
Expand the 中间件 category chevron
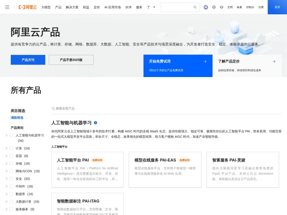tap(6, 186)
